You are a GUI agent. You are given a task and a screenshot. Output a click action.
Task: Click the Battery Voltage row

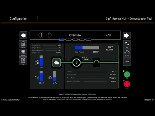point(47,50)
